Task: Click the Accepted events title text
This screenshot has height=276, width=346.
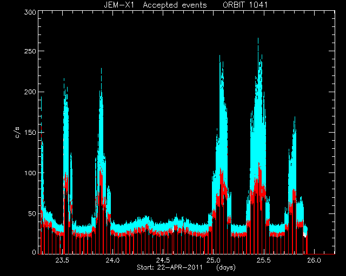Action: point(175,5)
